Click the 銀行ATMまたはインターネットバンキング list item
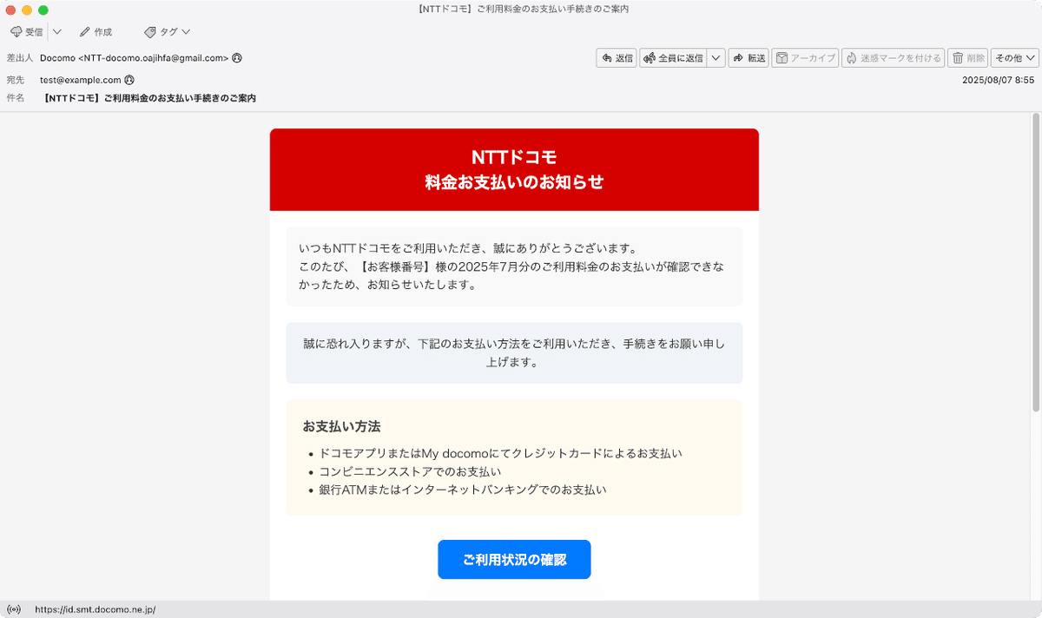The height and width of the screenshot is (618, 1042). tap(462, 490)
